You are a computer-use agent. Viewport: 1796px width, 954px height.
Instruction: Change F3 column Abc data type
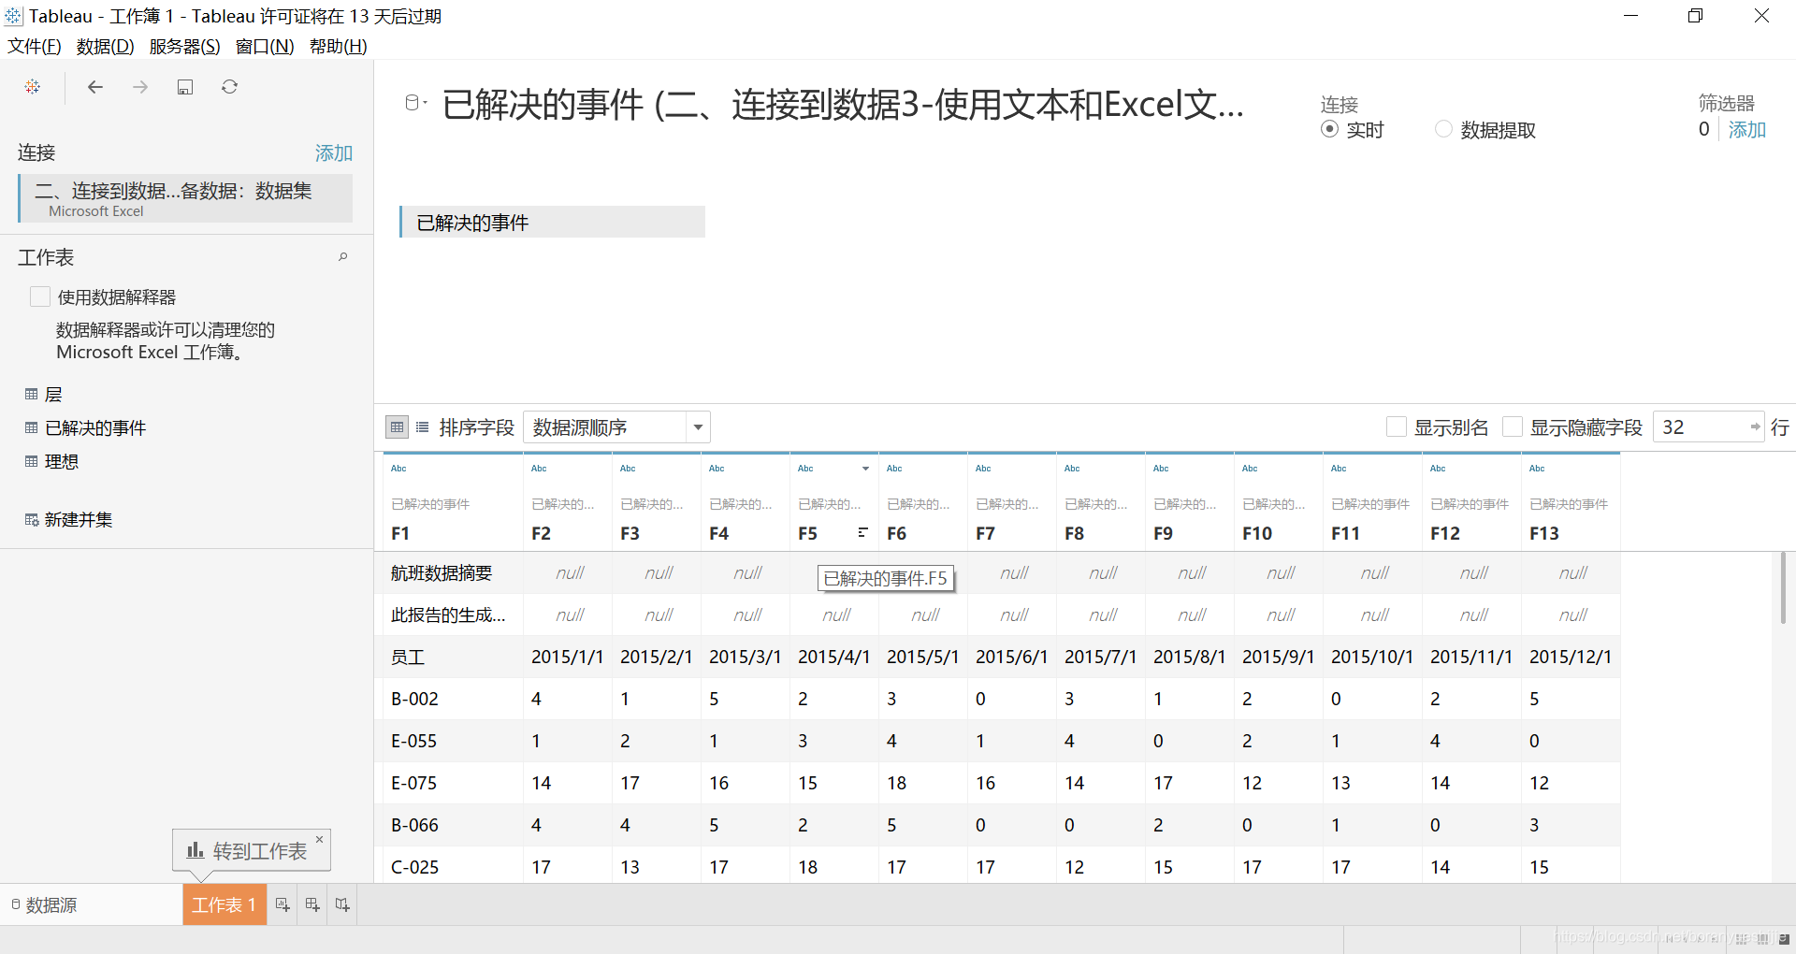pos(628,469)
